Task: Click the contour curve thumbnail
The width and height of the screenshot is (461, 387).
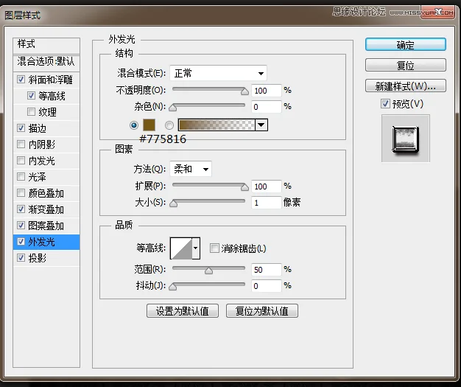Action: pos(181,248)
